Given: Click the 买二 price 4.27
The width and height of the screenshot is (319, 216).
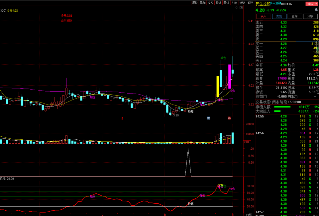Looking at the screenshot, I should click(283, 48).
